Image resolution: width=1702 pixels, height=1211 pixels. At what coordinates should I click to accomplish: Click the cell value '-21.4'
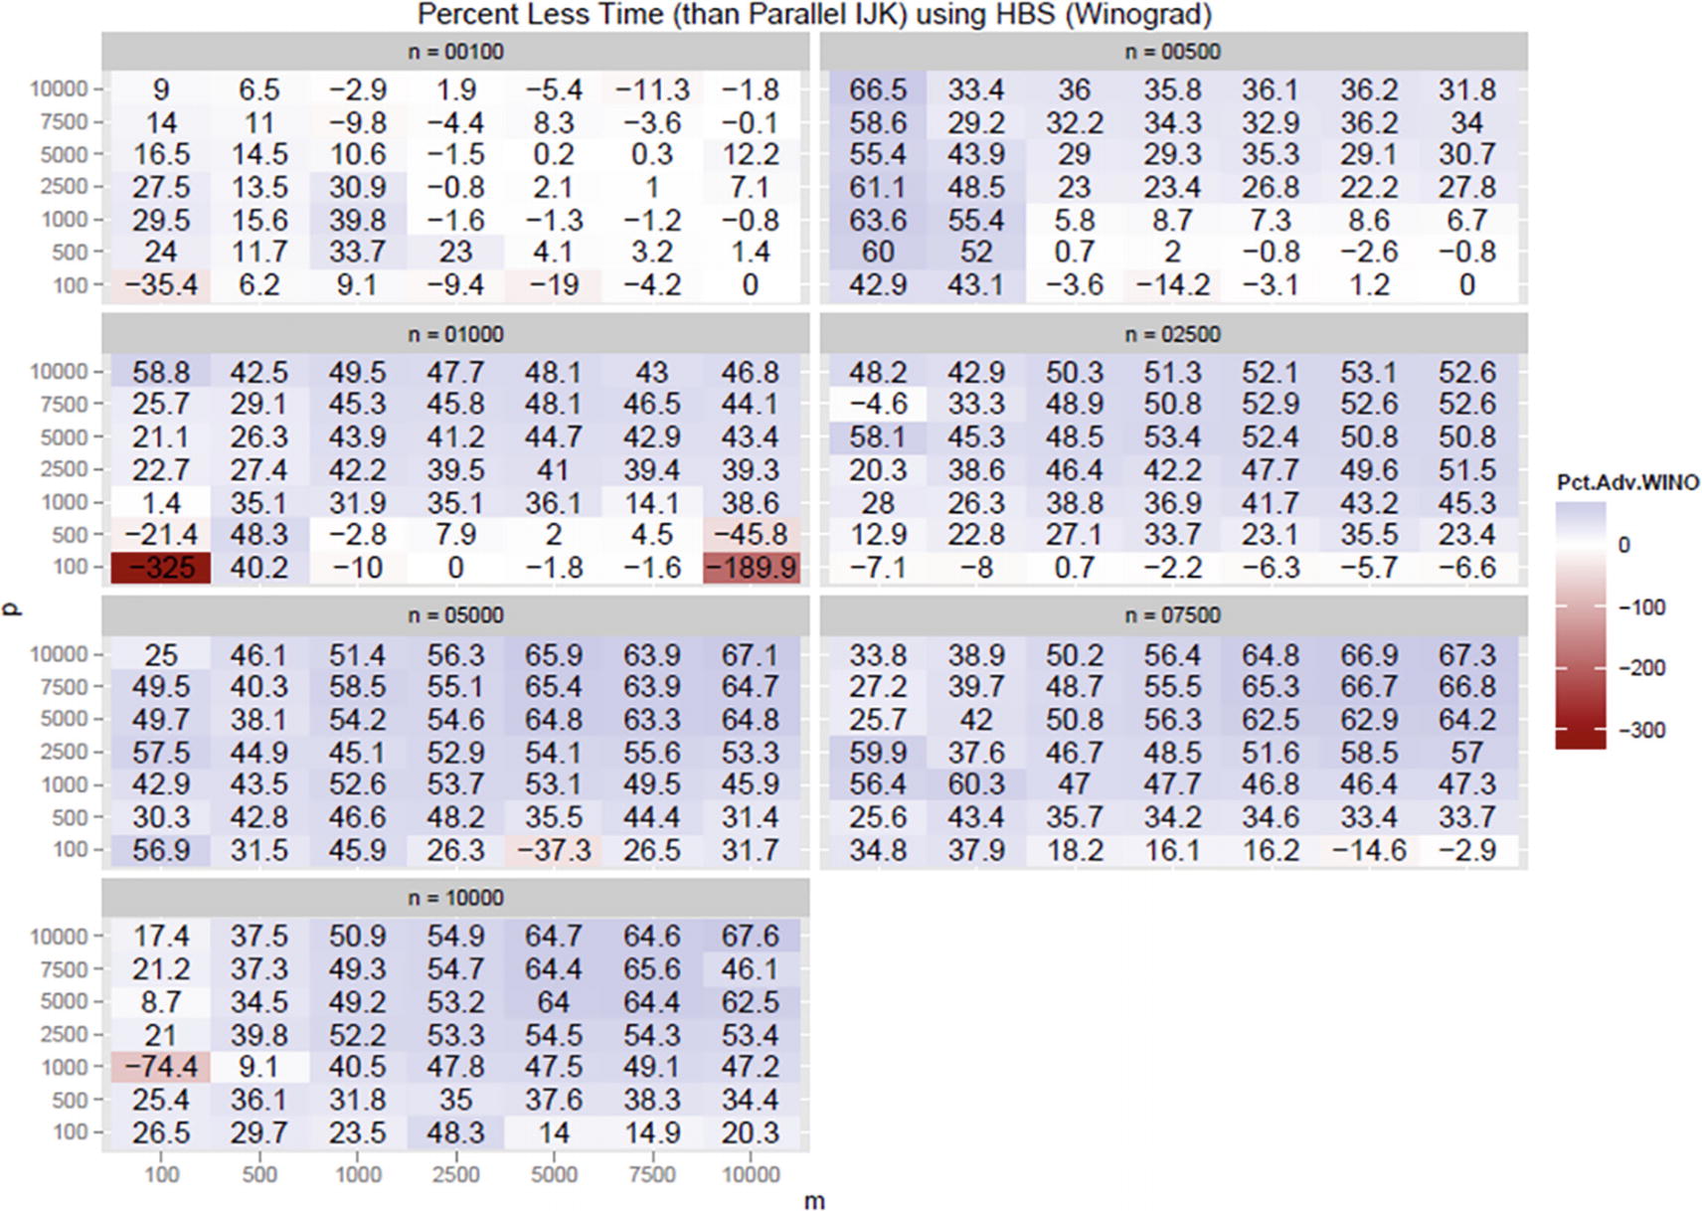click(x=161, y=535)
